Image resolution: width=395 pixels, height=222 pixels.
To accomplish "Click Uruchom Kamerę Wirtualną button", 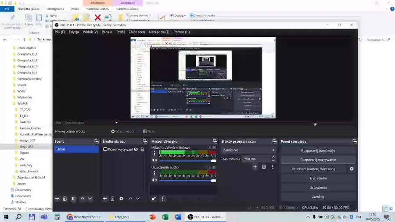I will tap(313, 169).
